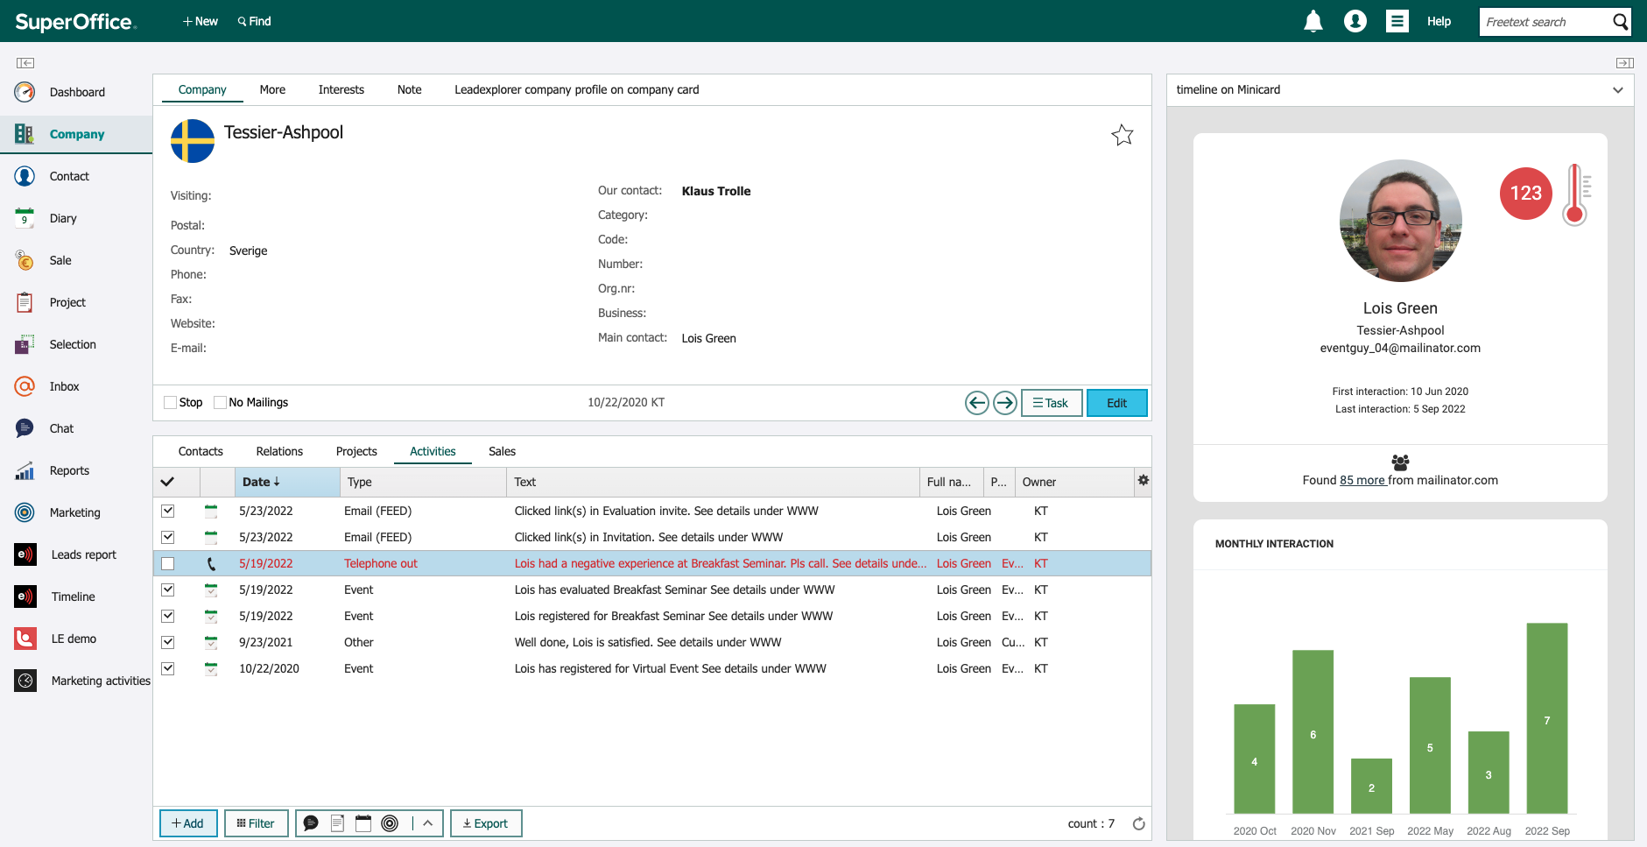Add new sale via target icon
Viewport: 1647px width, 847px height.
(391, 823)
